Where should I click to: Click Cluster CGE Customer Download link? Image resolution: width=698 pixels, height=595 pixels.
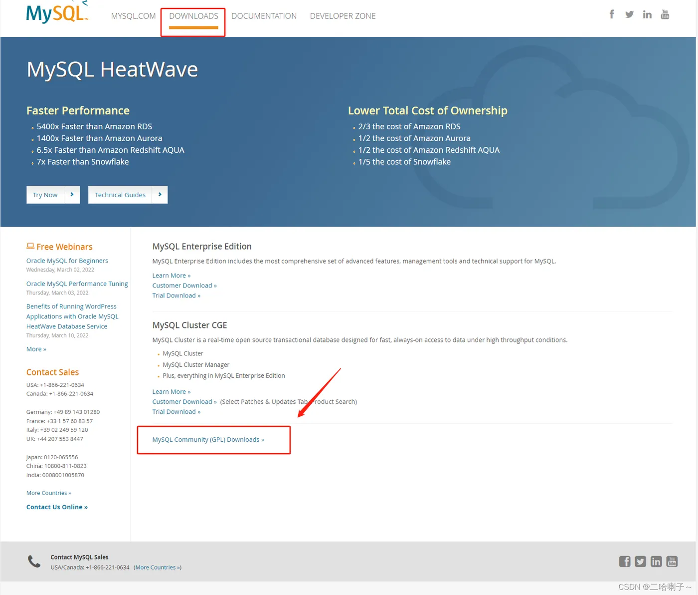(184, 402)
